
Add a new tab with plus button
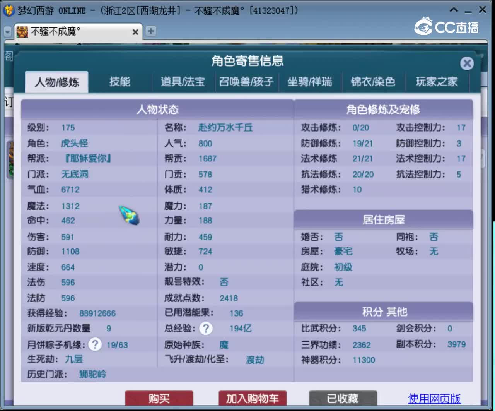151,31
